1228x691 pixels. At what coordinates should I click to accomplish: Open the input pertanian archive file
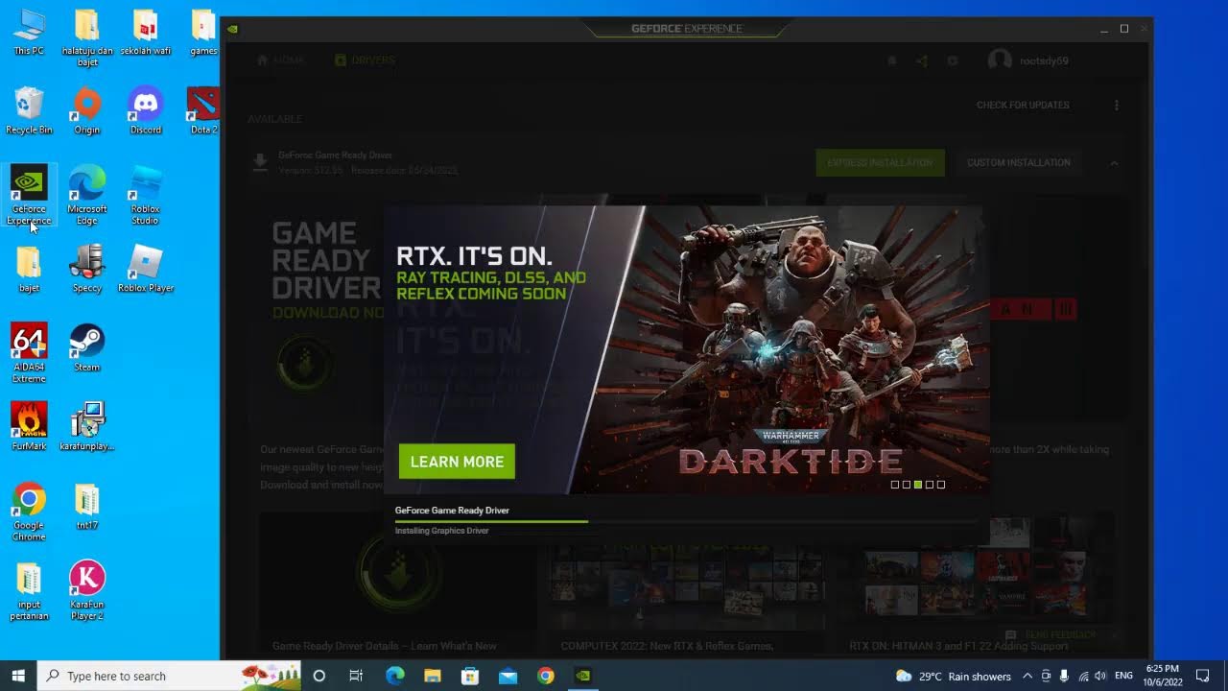coord(29,590)
